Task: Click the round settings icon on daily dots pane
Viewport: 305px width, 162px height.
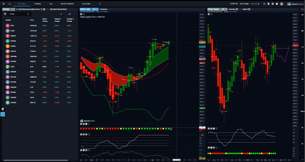Action: tap(81, 124)
